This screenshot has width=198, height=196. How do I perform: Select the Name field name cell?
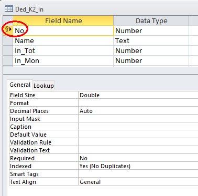63,41
